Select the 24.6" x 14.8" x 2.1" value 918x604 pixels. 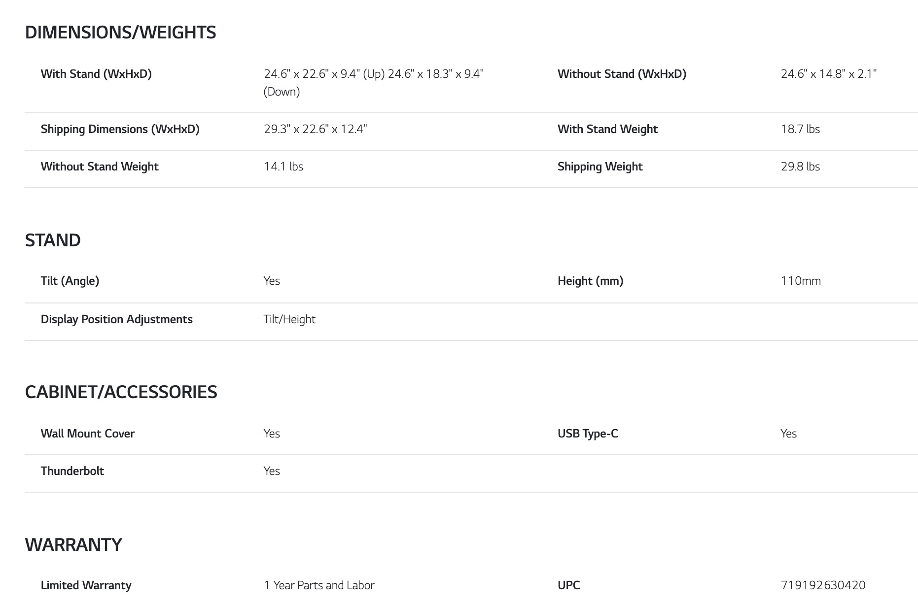tap(828, 74)
